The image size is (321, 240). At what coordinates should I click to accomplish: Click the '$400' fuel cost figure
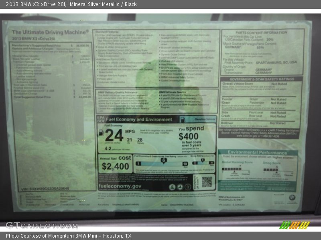189,136
